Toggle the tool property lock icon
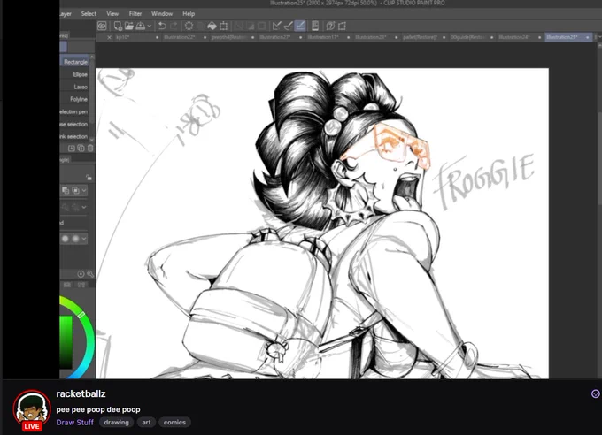 [x=89, y=177]
